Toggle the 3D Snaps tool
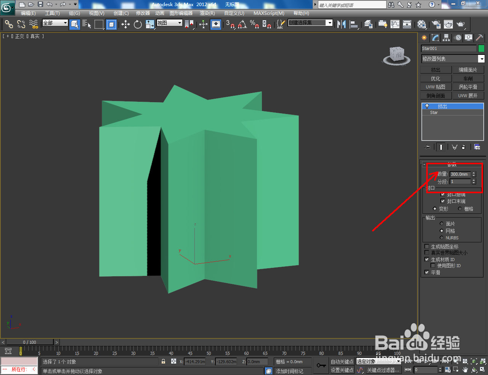 click(230, 24)
